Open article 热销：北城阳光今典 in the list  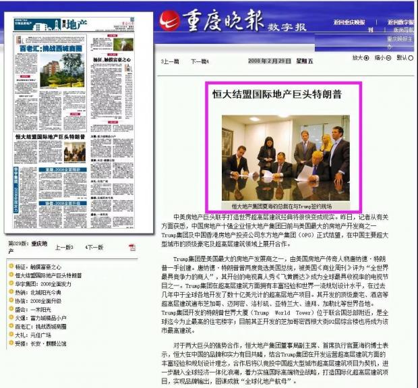tap(38, 292)
